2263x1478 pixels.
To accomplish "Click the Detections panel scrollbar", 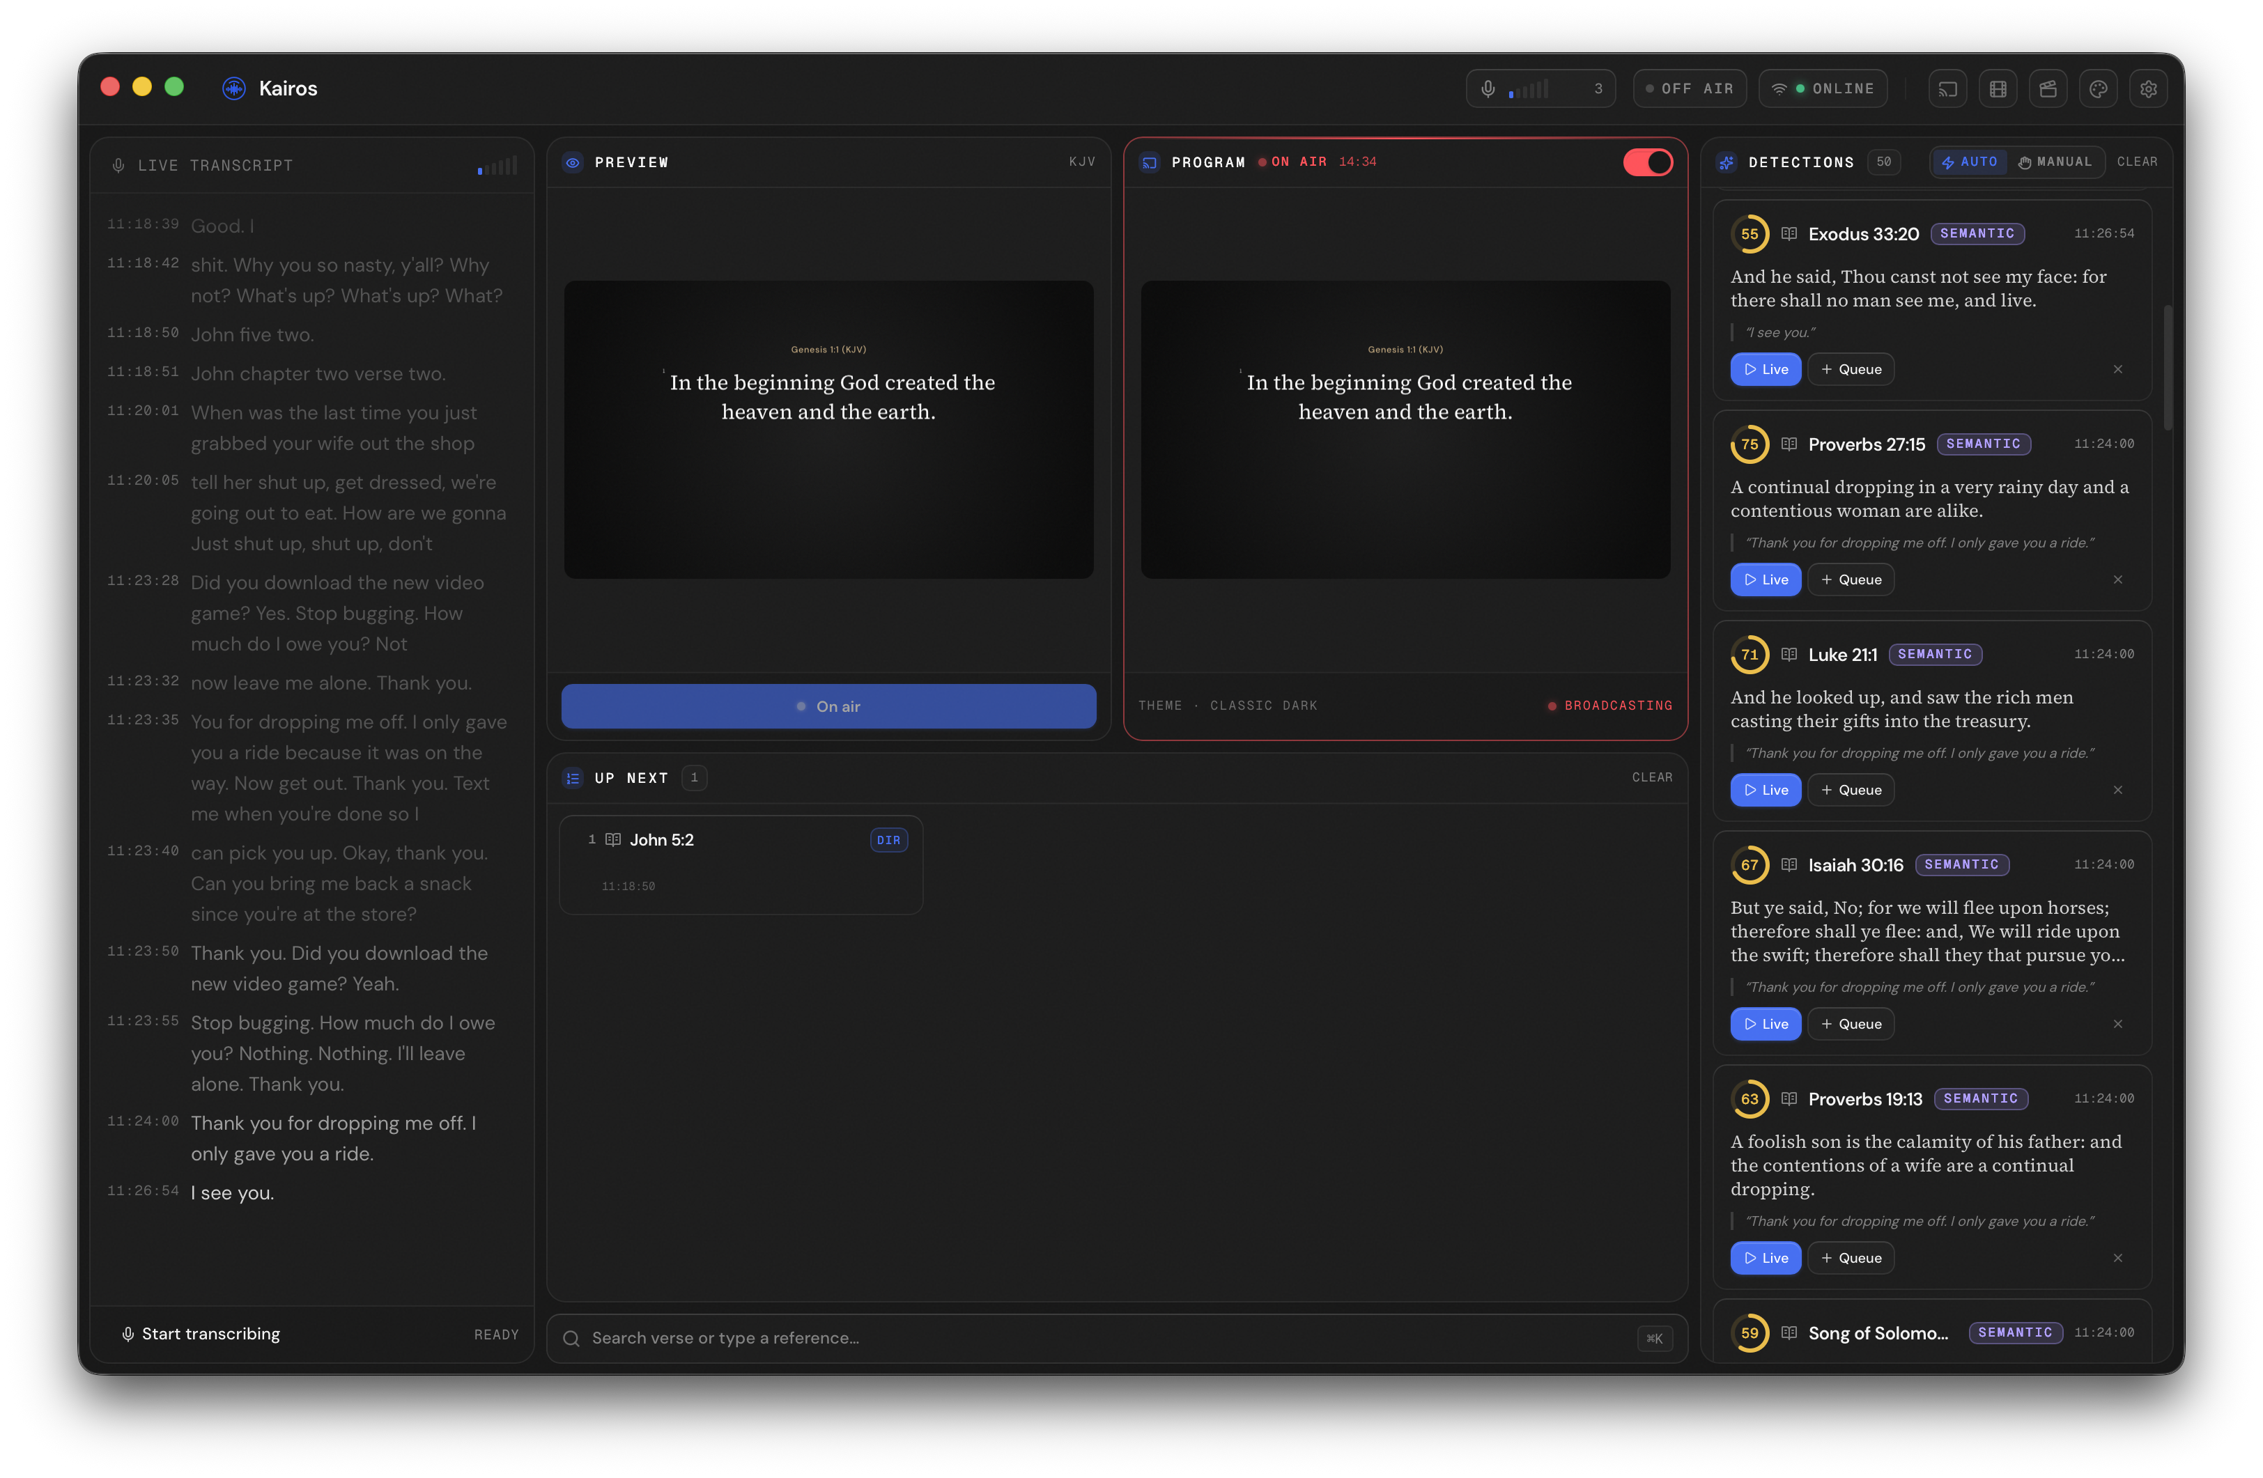I will [x=2168, y=368].
